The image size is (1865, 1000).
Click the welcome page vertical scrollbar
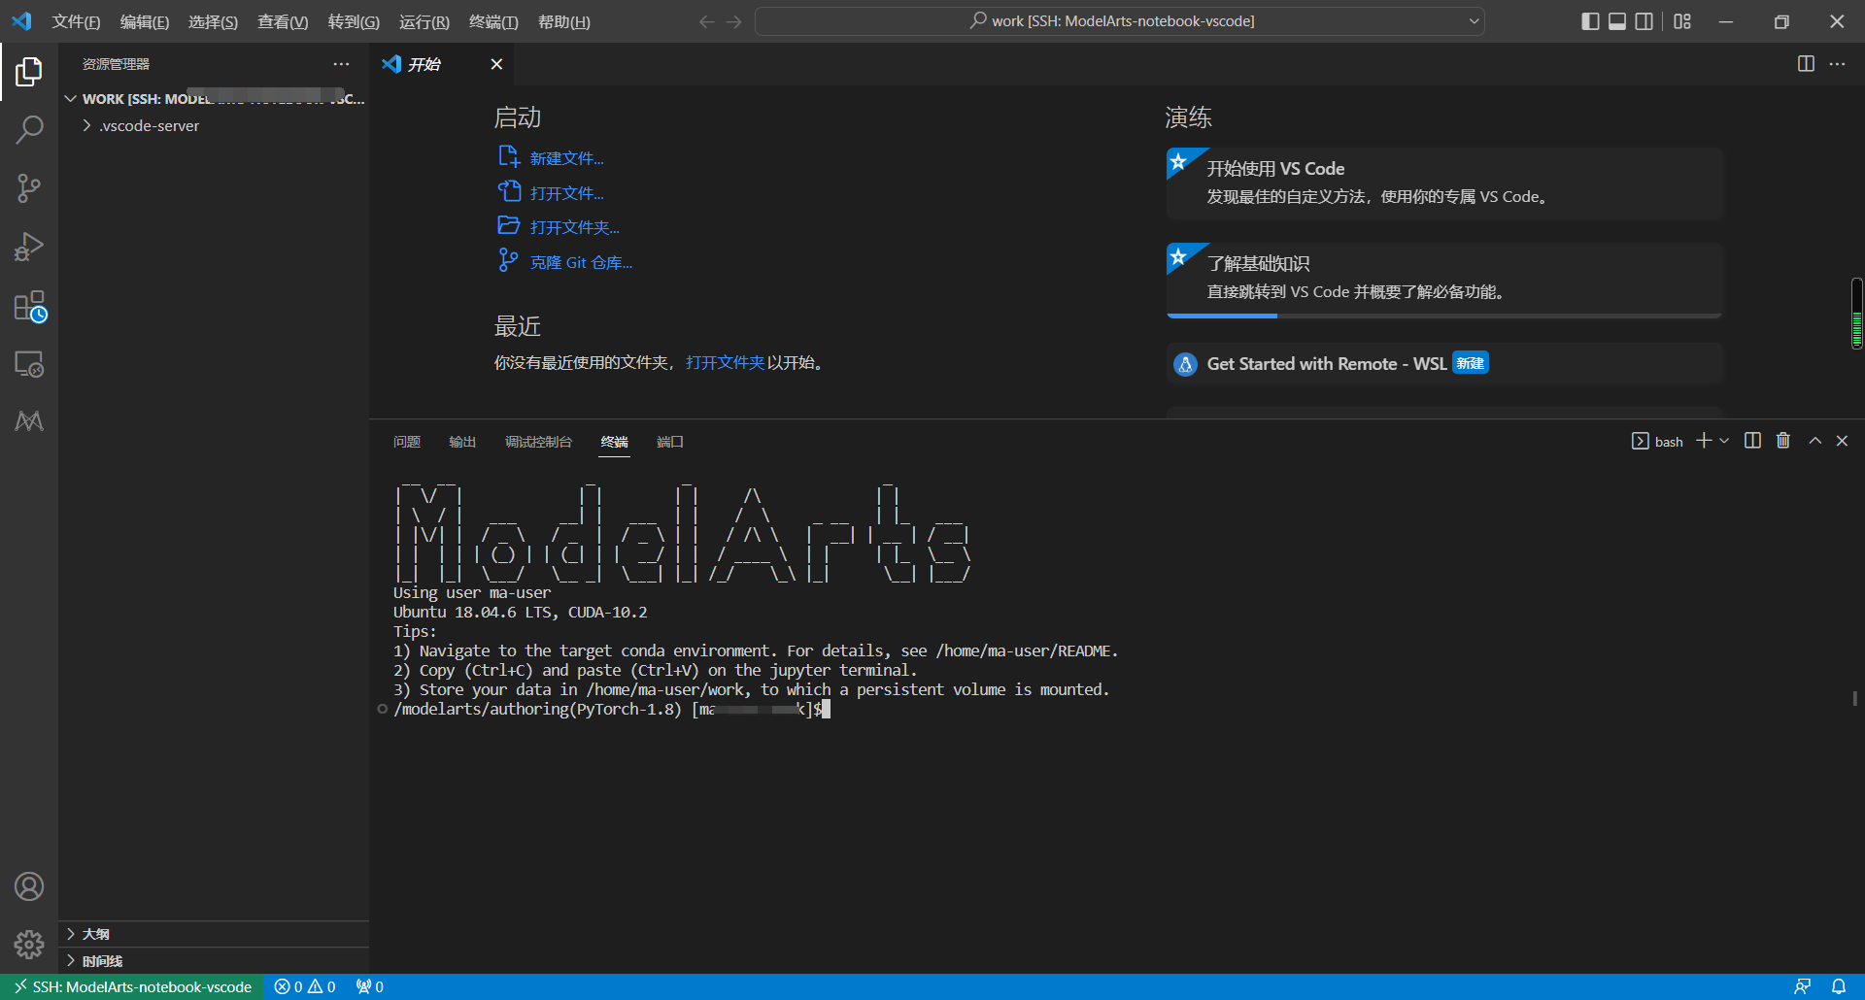tap(1856, 313)
